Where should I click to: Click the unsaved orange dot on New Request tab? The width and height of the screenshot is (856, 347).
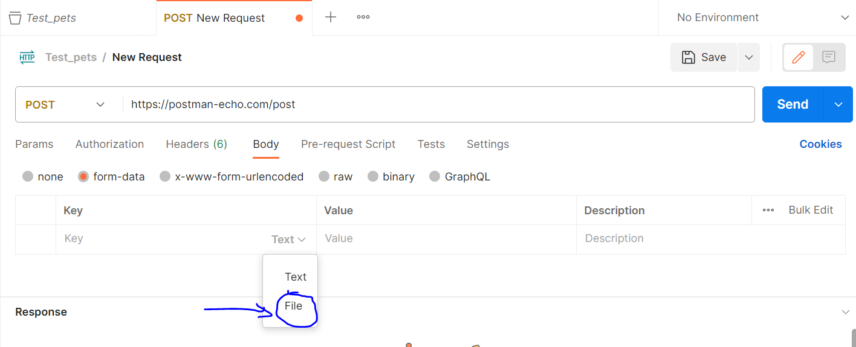(299, 18)
